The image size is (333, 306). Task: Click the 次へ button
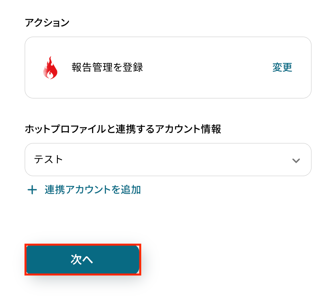coord(82,259)
